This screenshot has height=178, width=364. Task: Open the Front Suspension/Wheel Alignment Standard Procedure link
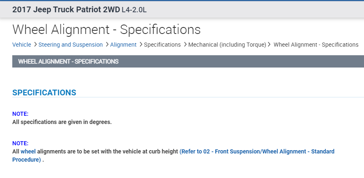pos(257,151)
